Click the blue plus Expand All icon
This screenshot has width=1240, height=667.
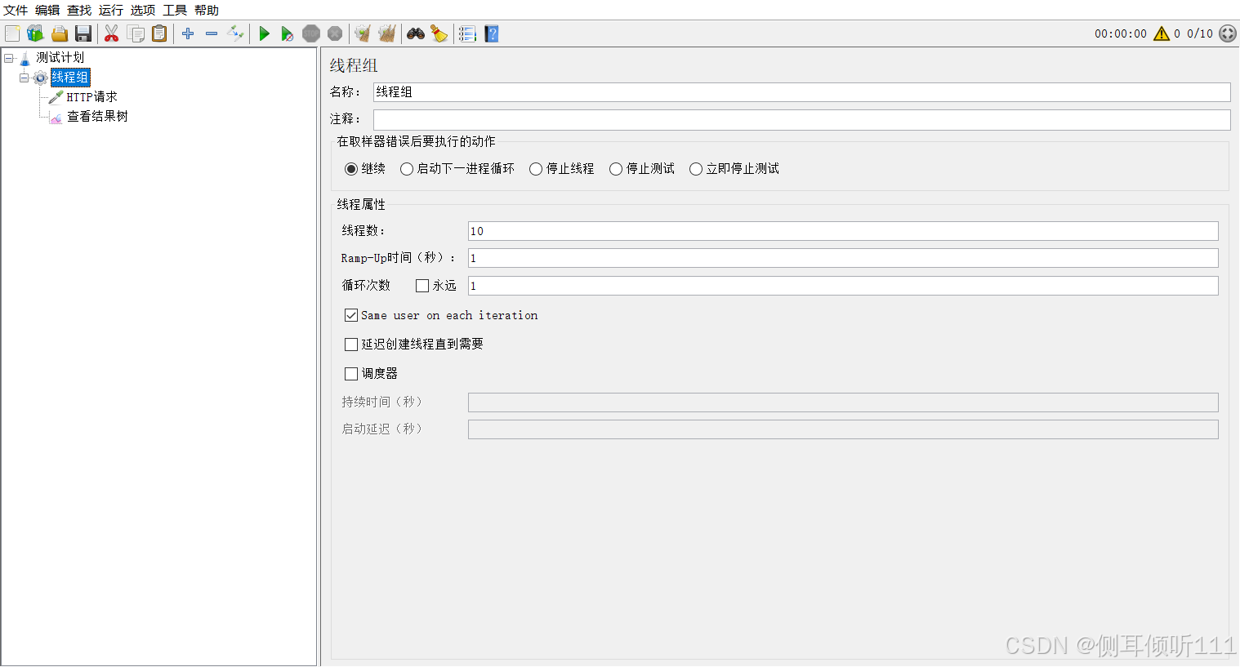(x=188, y=33)
